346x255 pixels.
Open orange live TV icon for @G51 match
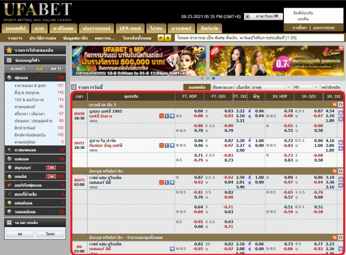(x=162, y=146)
